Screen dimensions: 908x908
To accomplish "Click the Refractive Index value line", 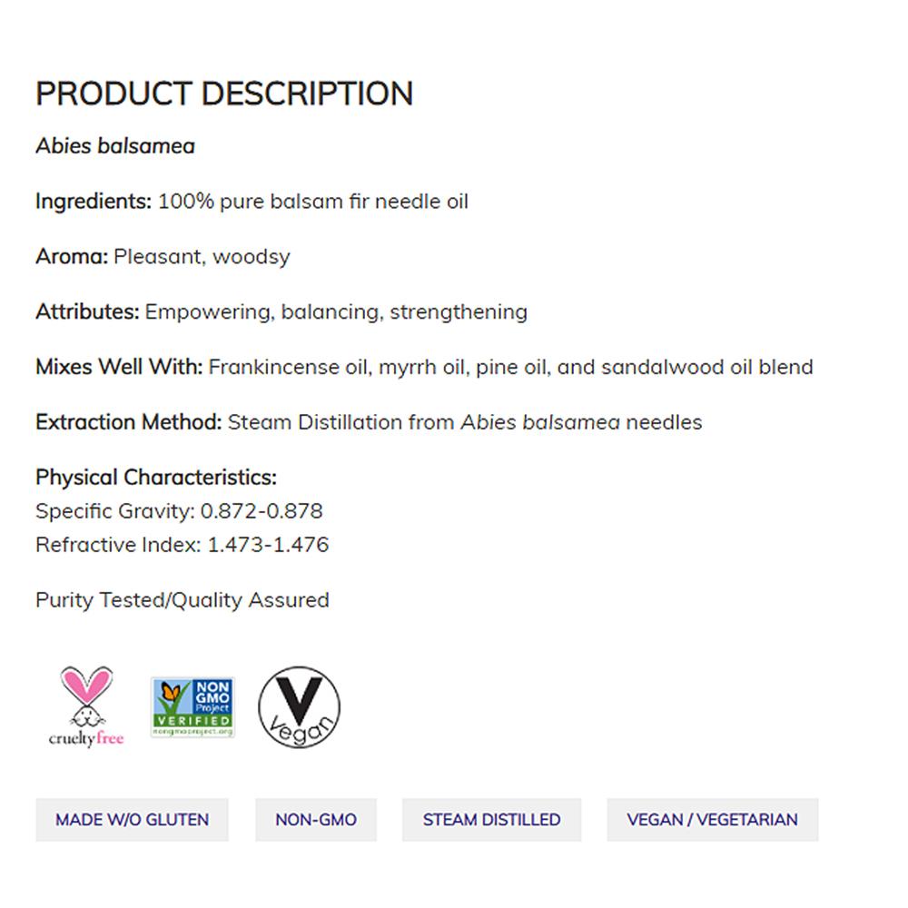I will [182, 545].
